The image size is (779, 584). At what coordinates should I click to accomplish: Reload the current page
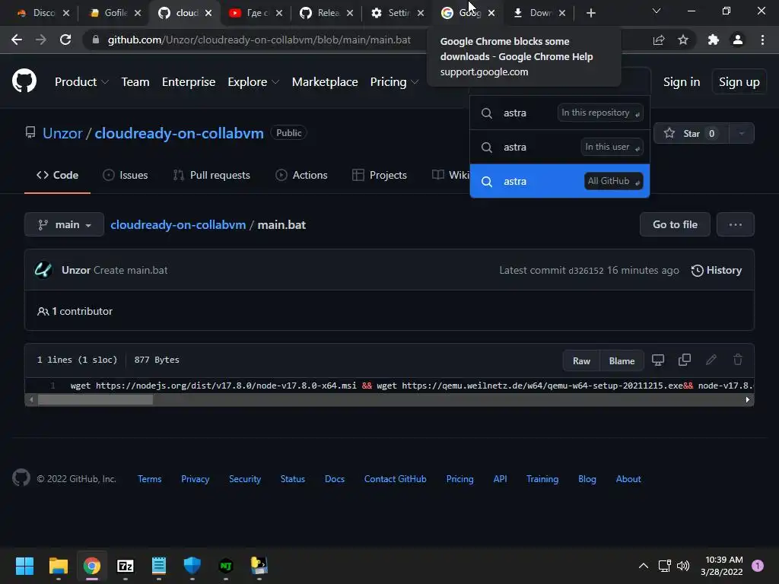[x=65, y=40]
